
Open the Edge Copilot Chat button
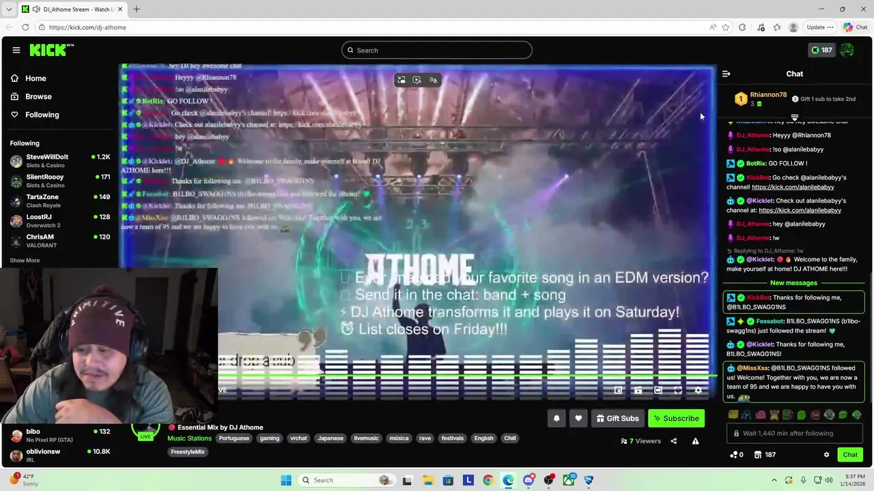coord(856,27)
